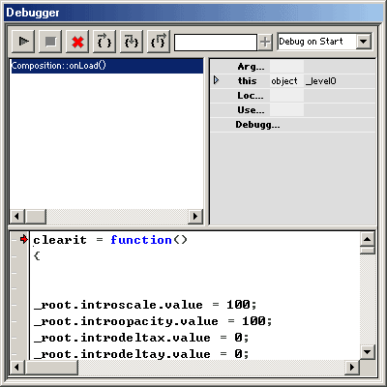Click the red breakpoint arrow in gutter
The width and height of the screenshot is (387, 387).
tap(23, 239)
